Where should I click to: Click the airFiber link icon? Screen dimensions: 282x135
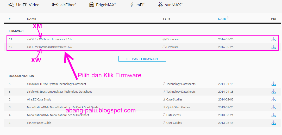(55, 5)
